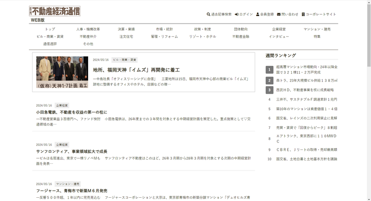Open ranking 7 売買・賃貸で「回復からピーク」
This screenshot has width=371, height=201.
tap(307, 128)
